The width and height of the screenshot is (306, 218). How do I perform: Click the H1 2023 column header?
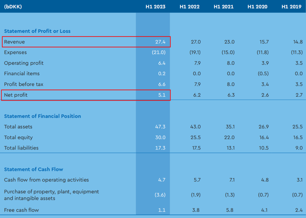coord(155,7)
